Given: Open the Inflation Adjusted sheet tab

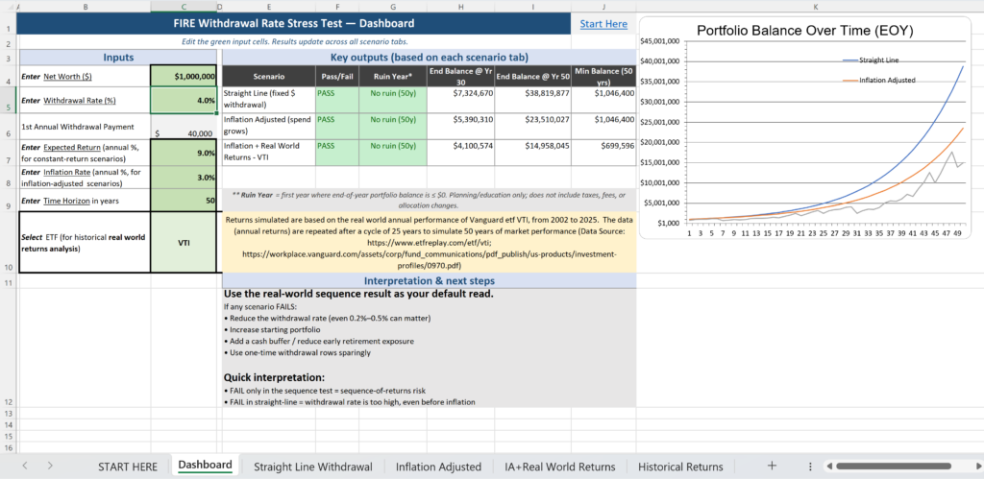Looking at the screenshot, I should [x=438, y=467].
